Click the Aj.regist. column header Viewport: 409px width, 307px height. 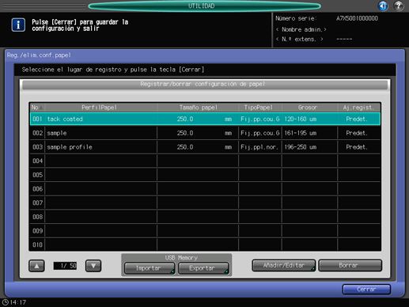pyautogui.click(x=359, y=108)
